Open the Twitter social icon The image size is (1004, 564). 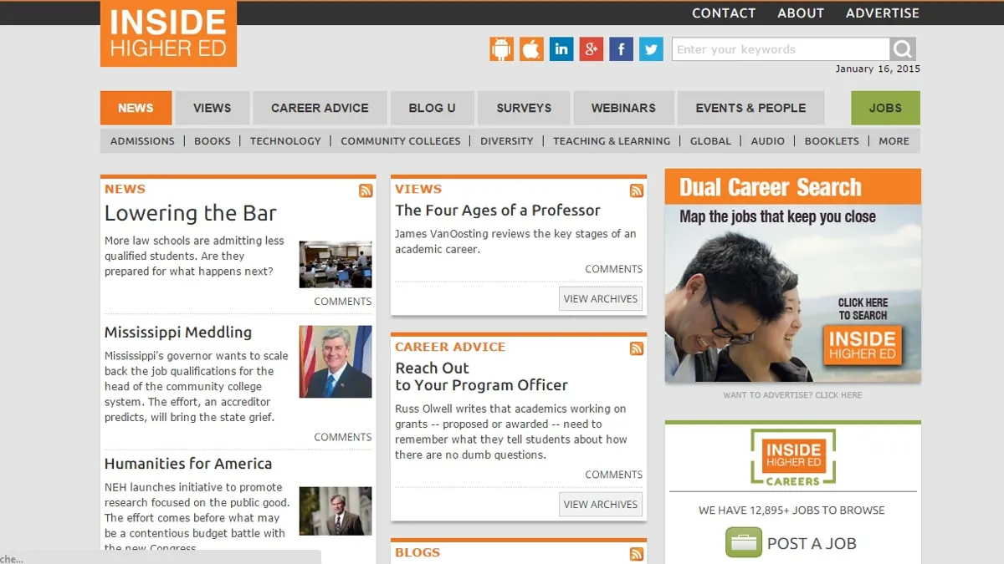point(651,49)
